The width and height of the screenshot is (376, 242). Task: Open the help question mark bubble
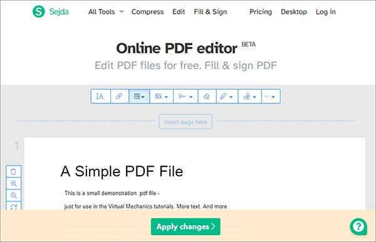pos(358,226)
